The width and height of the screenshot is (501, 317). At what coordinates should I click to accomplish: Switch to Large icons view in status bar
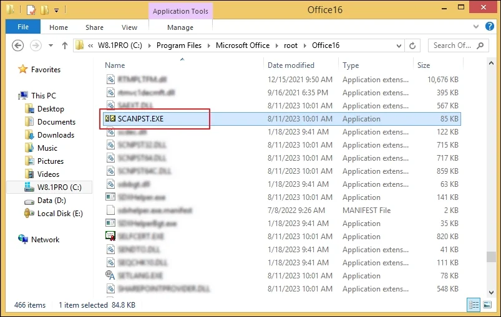click(488, 305)
